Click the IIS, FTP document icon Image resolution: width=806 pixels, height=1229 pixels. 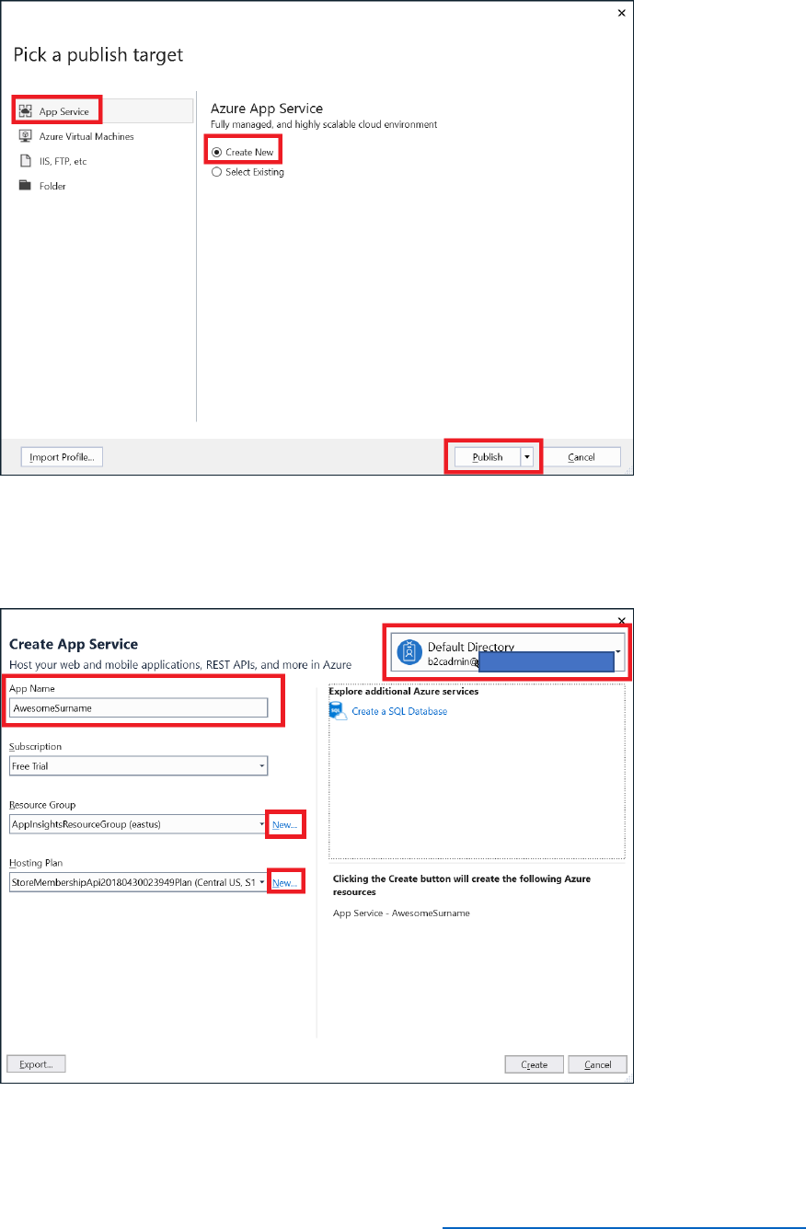(x=26, y=161)
